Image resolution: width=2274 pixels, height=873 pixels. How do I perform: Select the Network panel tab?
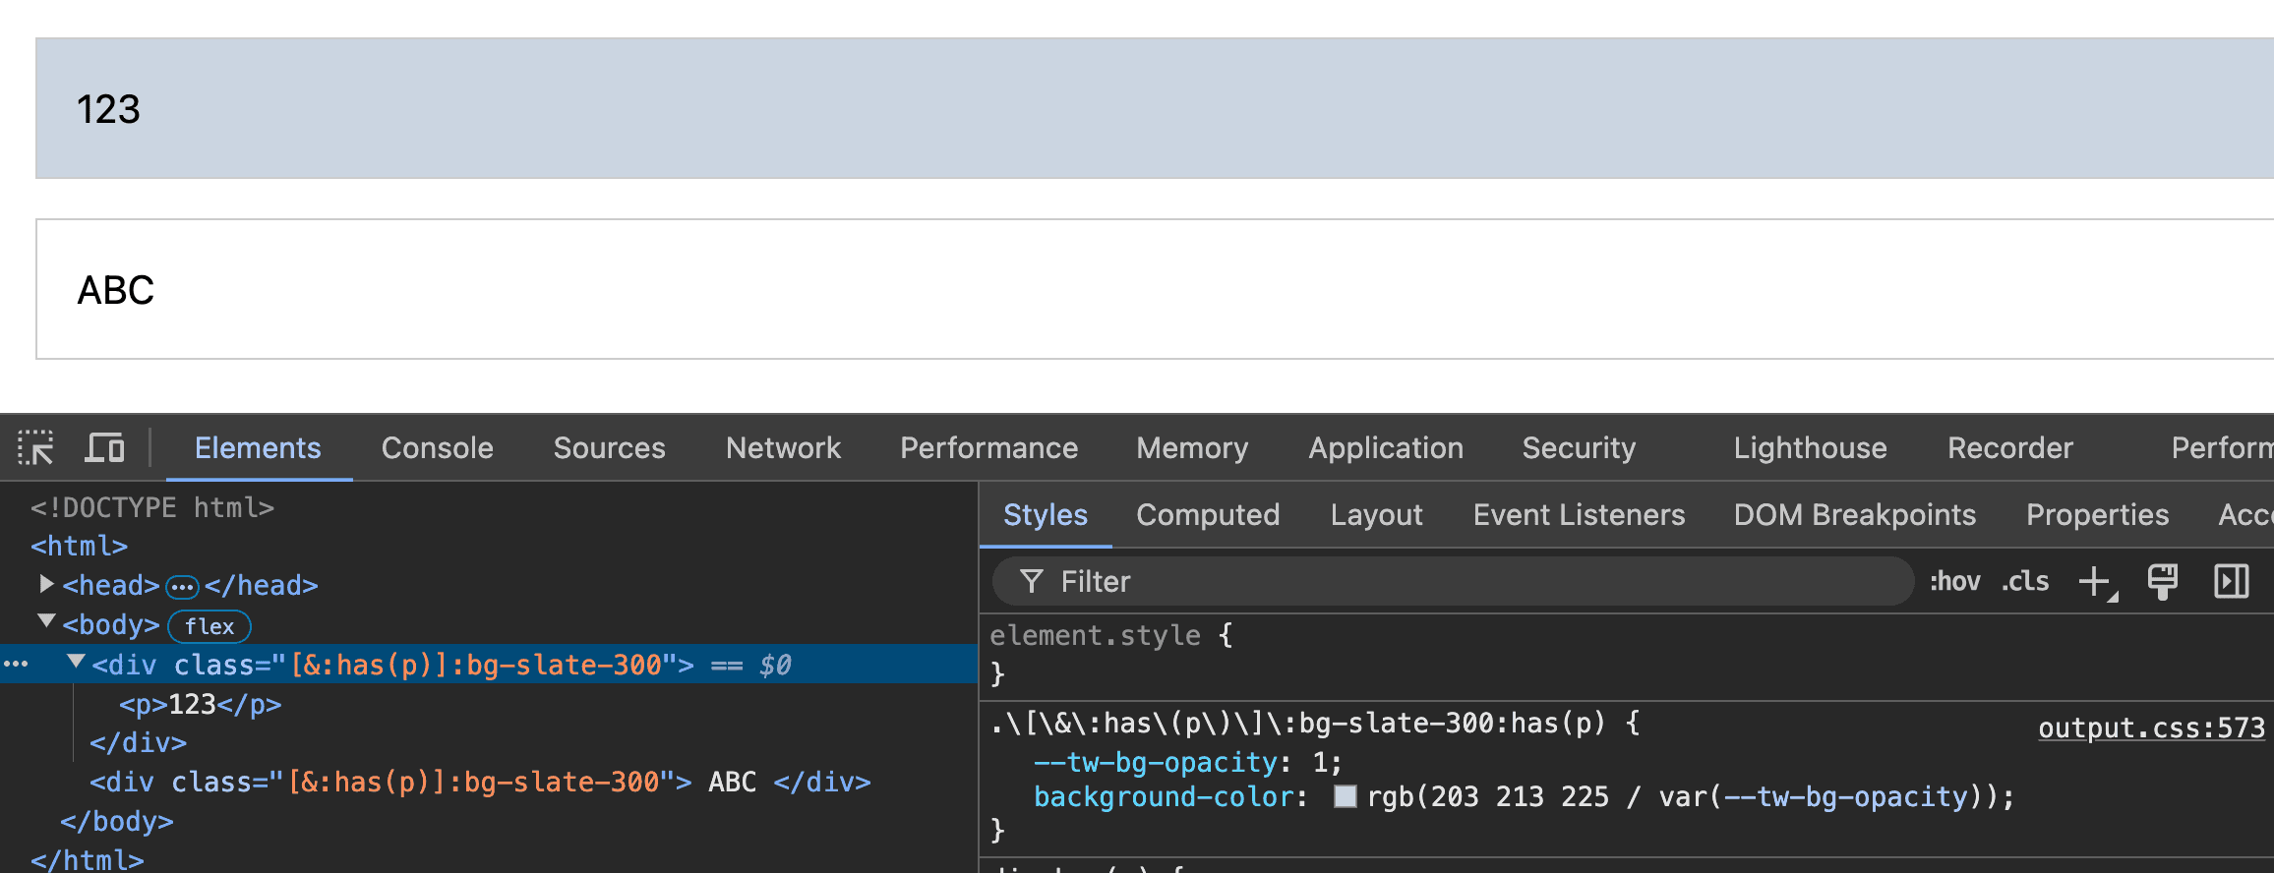(x=783, y=448)
